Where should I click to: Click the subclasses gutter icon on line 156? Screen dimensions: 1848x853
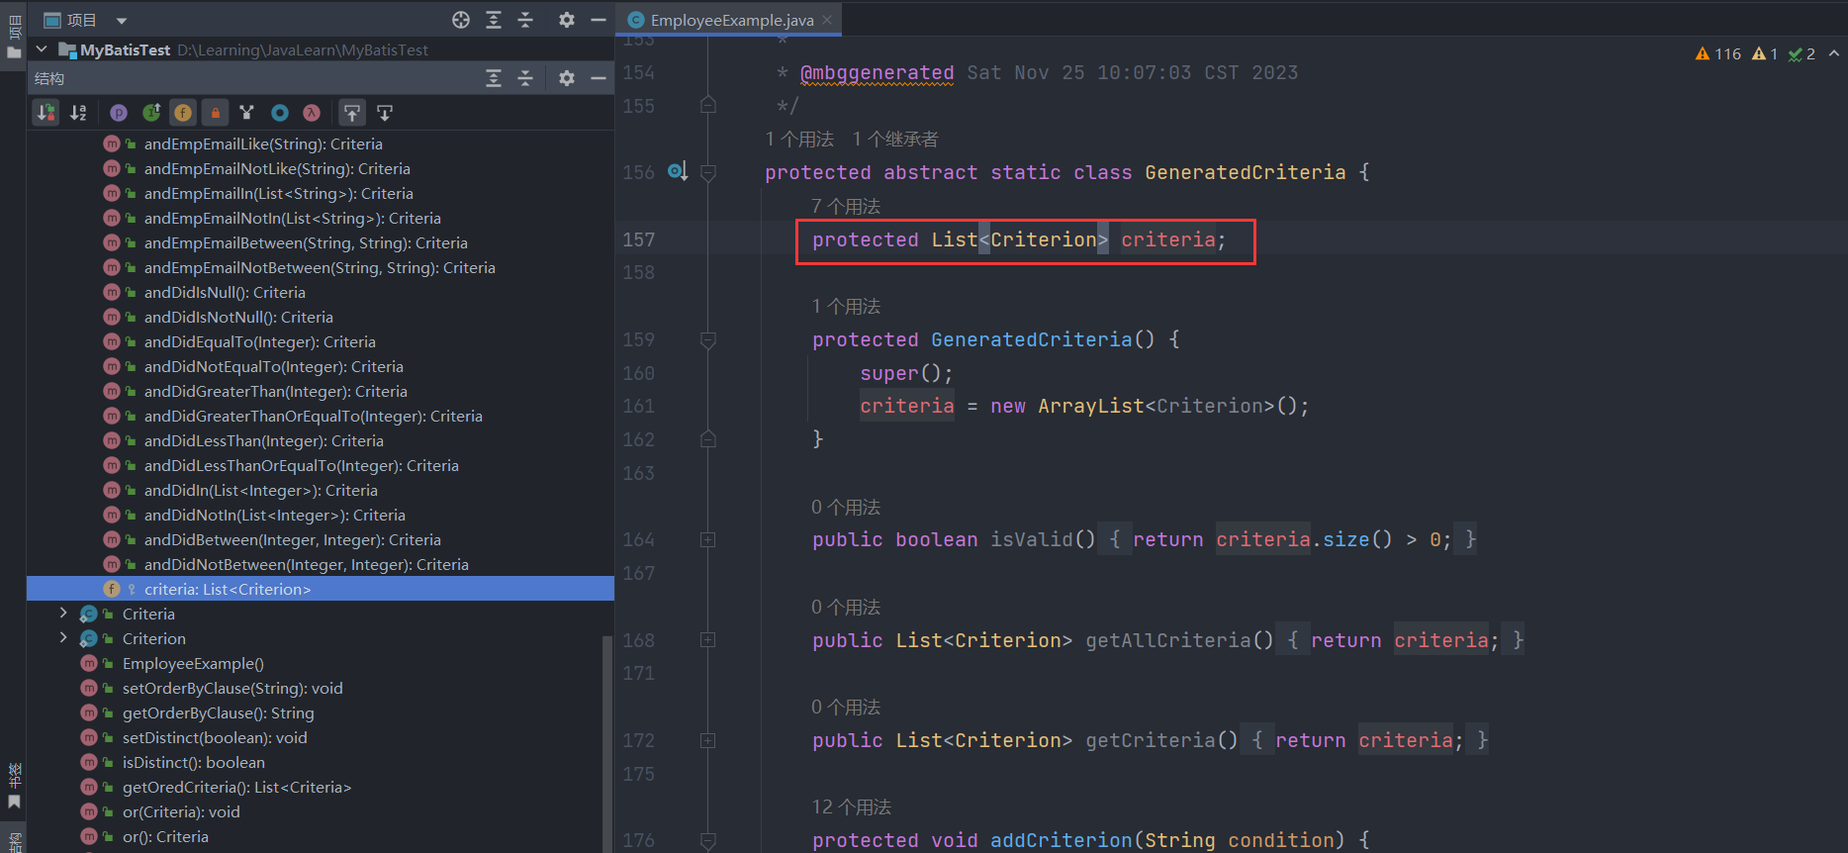click(x=677, y=171)
